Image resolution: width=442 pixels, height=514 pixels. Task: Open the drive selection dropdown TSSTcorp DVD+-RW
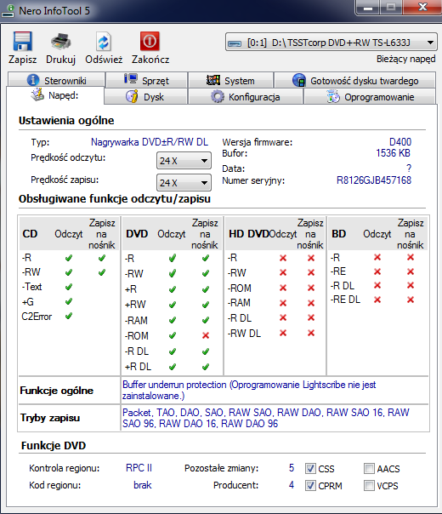(331, 43)
